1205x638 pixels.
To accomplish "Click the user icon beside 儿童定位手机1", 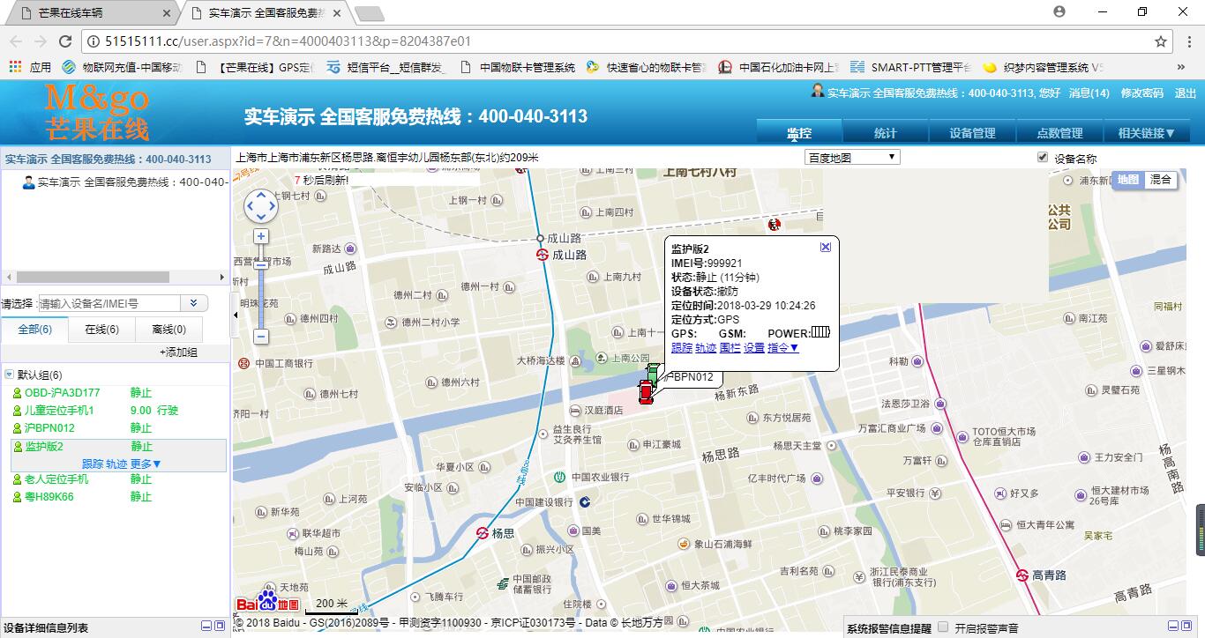I will [17, 411].
